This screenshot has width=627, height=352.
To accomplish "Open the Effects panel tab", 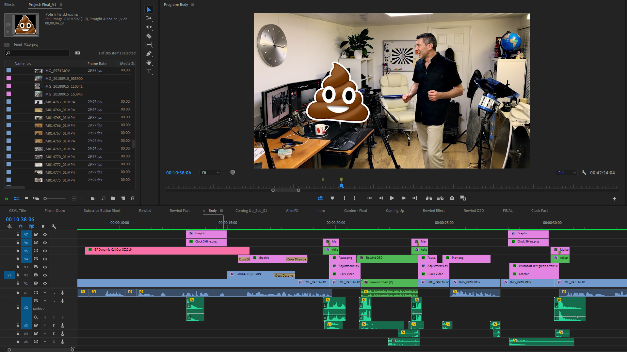I will [x=9, y=5].
